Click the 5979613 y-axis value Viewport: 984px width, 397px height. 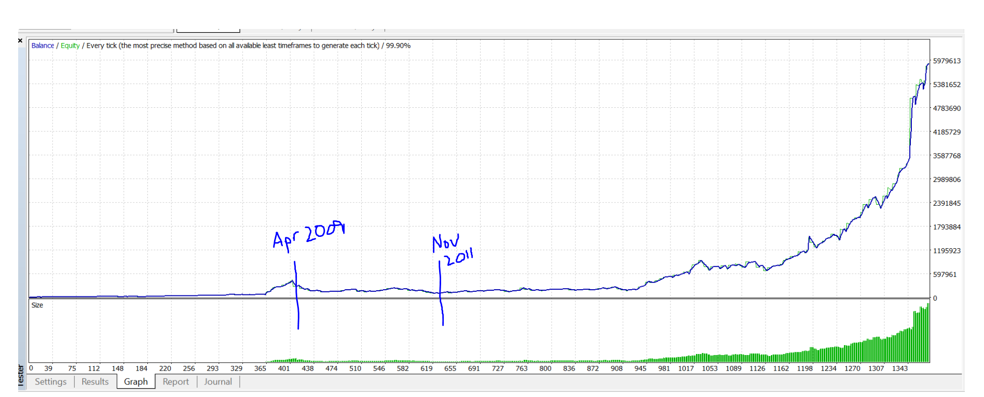tap(947, 61)
